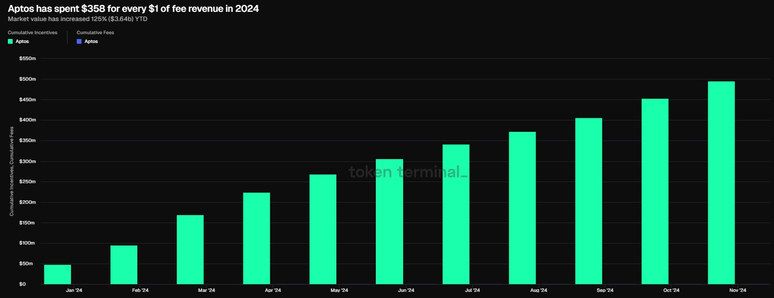Select the Apr '24 green bar
Screen dimensions: 774x298
pos(257,238)
